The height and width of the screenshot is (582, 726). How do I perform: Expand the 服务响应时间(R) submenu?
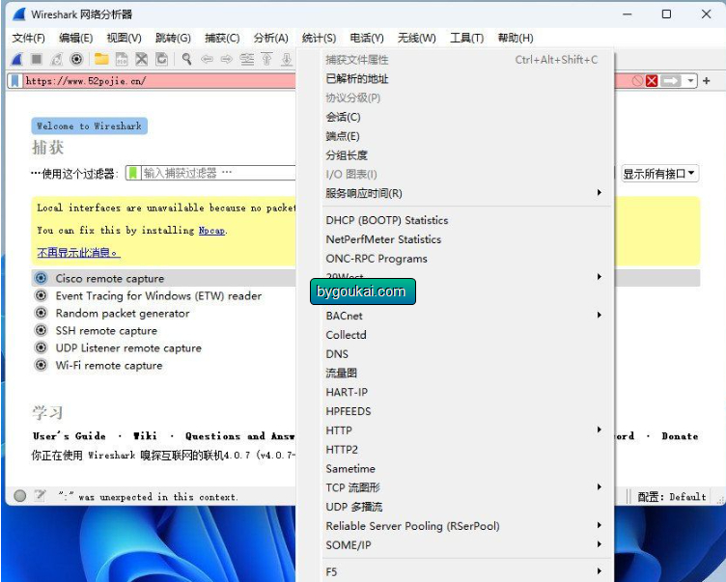(463, 193)
